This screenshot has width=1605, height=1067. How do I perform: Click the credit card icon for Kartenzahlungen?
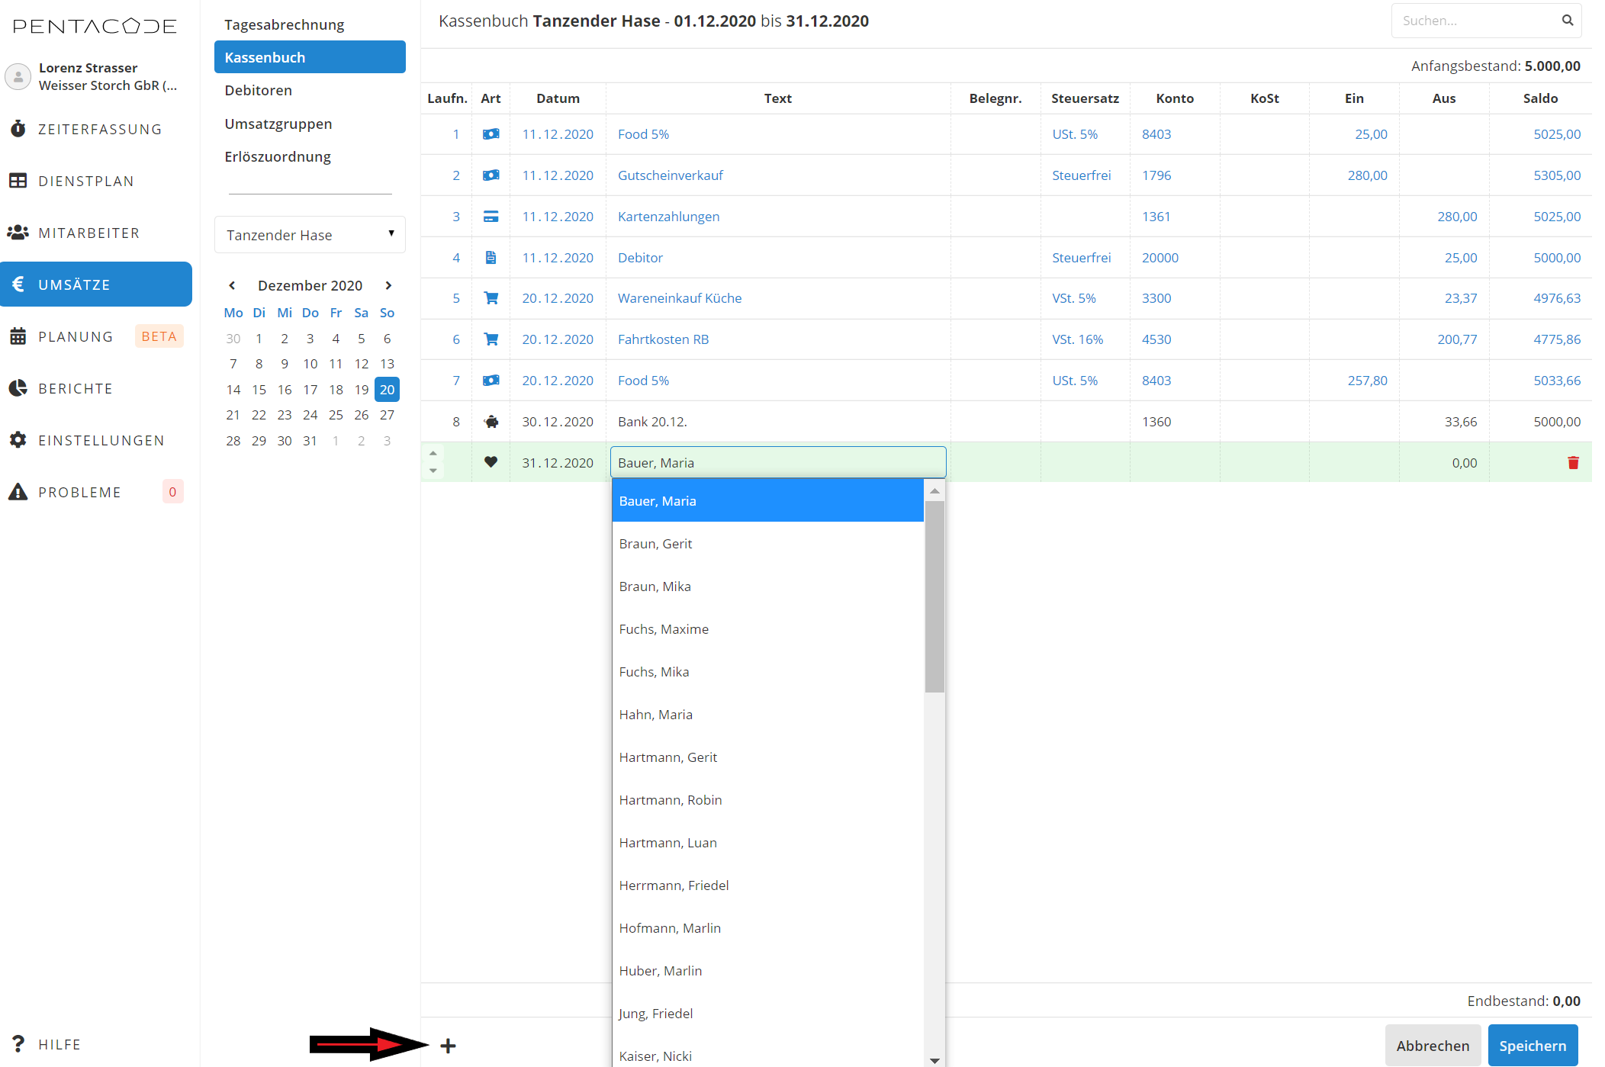point(491,217)
